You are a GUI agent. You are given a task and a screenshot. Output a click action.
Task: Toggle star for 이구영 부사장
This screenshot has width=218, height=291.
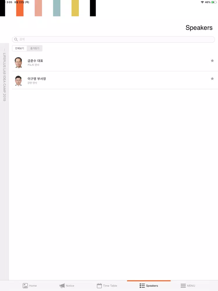(212, 79)
